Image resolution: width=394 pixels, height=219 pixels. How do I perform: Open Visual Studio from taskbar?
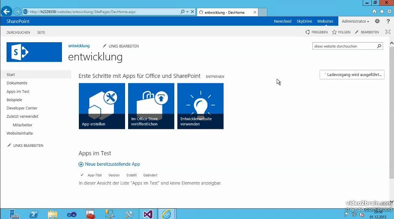coord(148,214)
